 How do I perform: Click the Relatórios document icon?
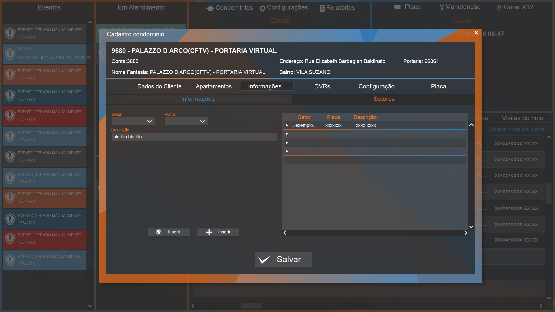[x=322, y=8]
